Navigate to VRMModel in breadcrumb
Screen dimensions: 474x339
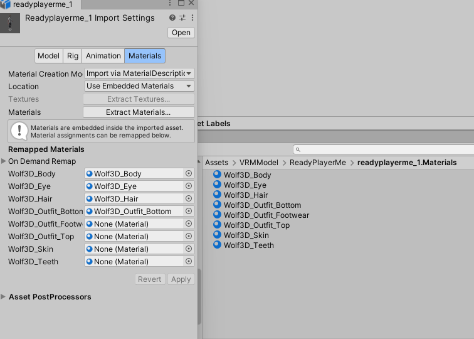(259, 163)
